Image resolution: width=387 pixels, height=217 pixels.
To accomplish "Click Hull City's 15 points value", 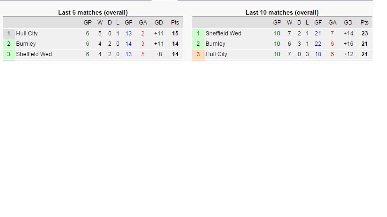I will pos(175,33).
